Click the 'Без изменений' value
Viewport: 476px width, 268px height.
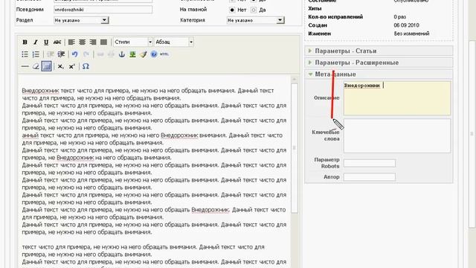[x=411, y=33]
